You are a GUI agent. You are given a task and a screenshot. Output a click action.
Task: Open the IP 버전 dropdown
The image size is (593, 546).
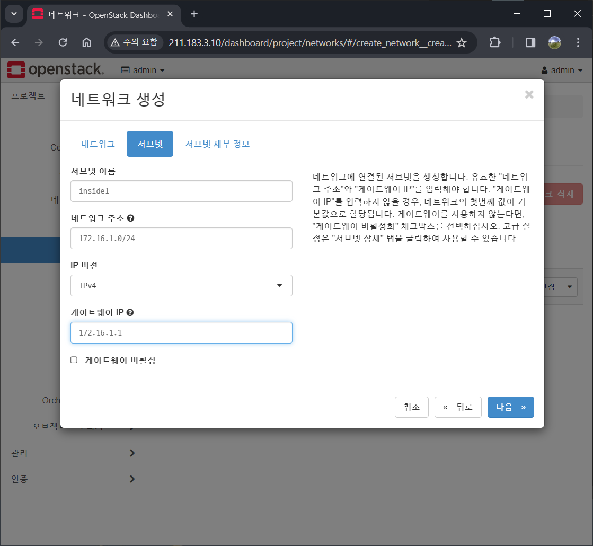181,285
